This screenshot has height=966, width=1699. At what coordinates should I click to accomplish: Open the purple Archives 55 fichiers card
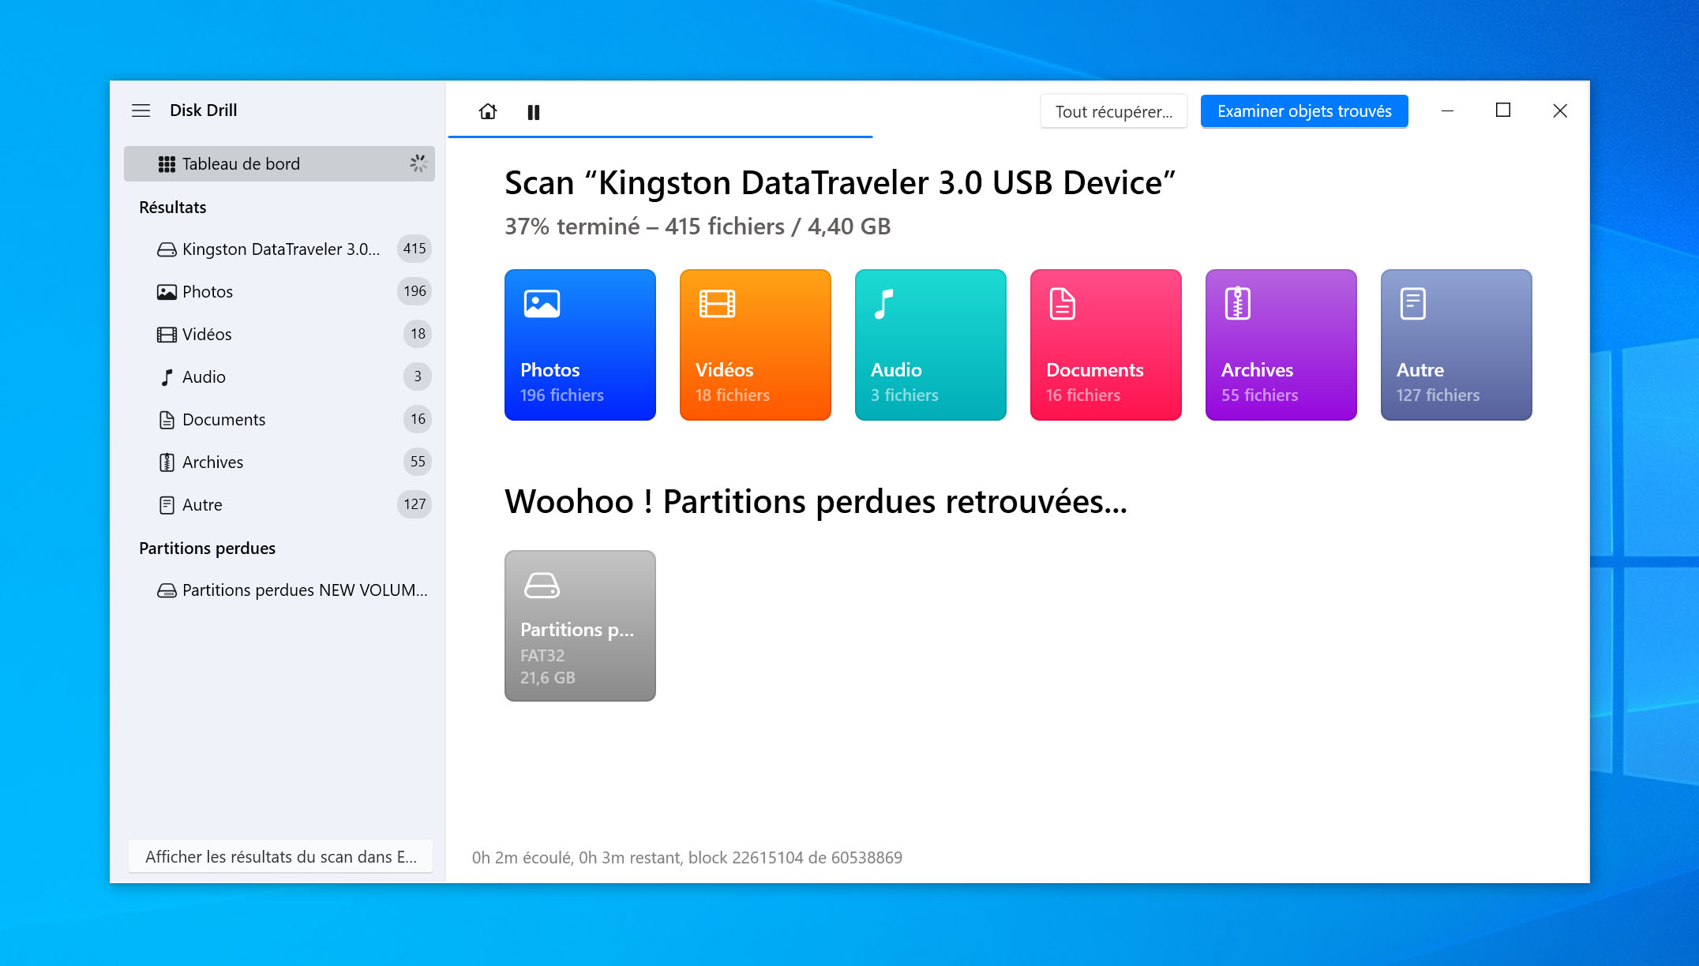1281,345
